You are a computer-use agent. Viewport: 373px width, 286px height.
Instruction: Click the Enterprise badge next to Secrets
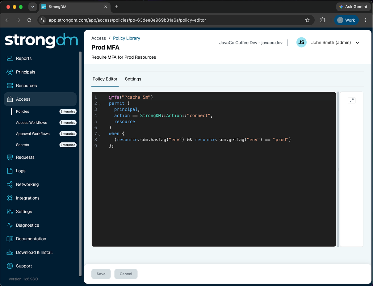coord(68,145)
